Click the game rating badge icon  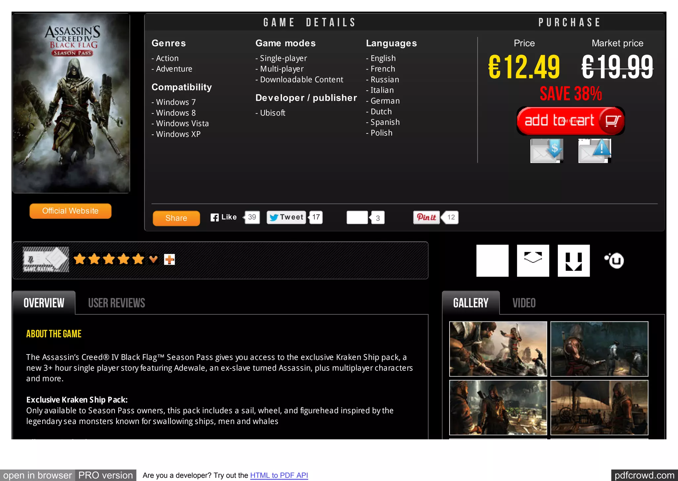pyautogui.click(x=46, y=260)
